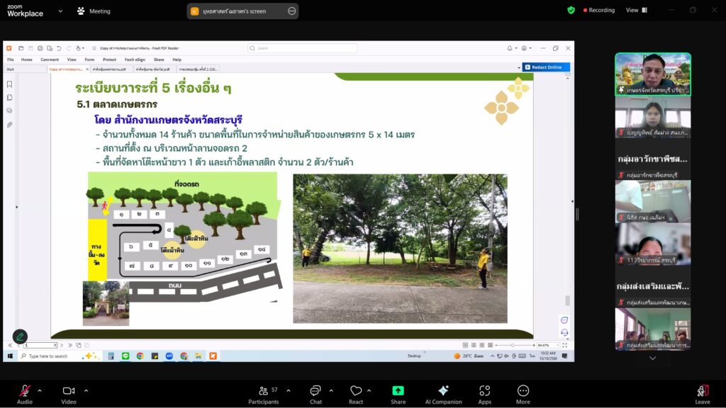
Task: Click the React heart icon
Action: pyautogui.click(x=356, y=390)
